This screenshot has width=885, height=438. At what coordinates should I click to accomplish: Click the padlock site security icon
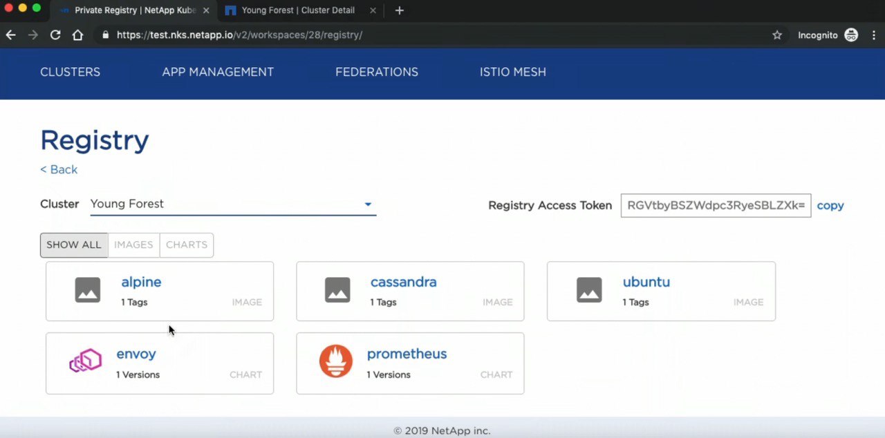click(105, 35)
